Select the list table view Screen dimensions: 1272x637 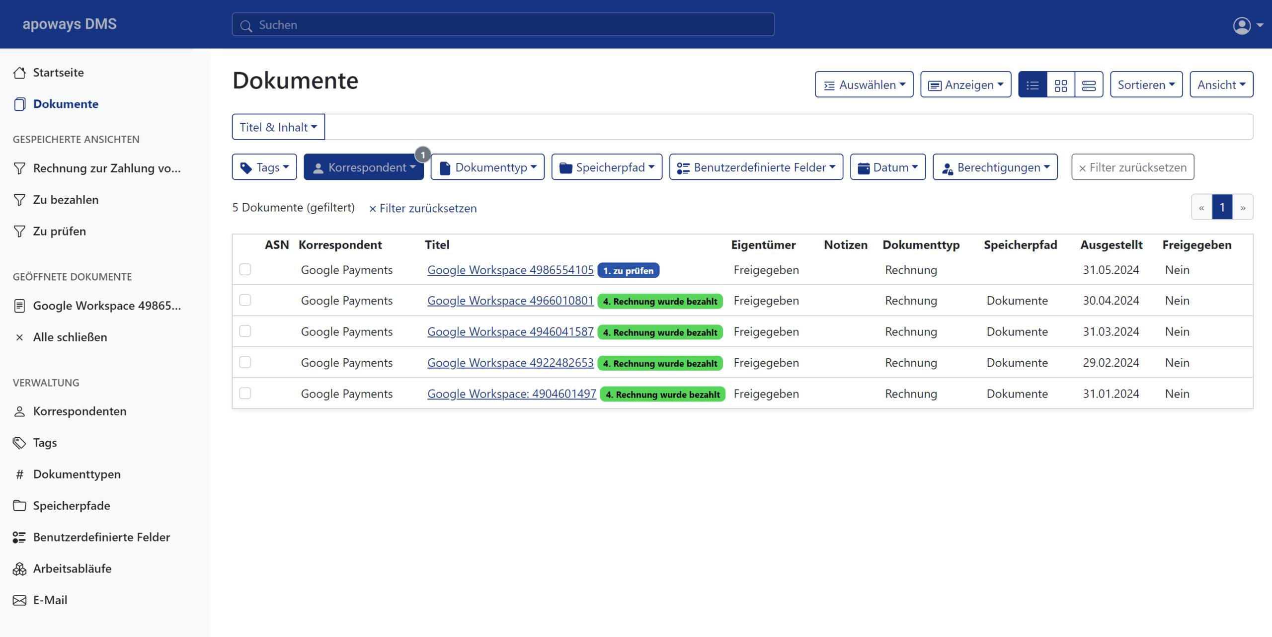[1033, 85]
